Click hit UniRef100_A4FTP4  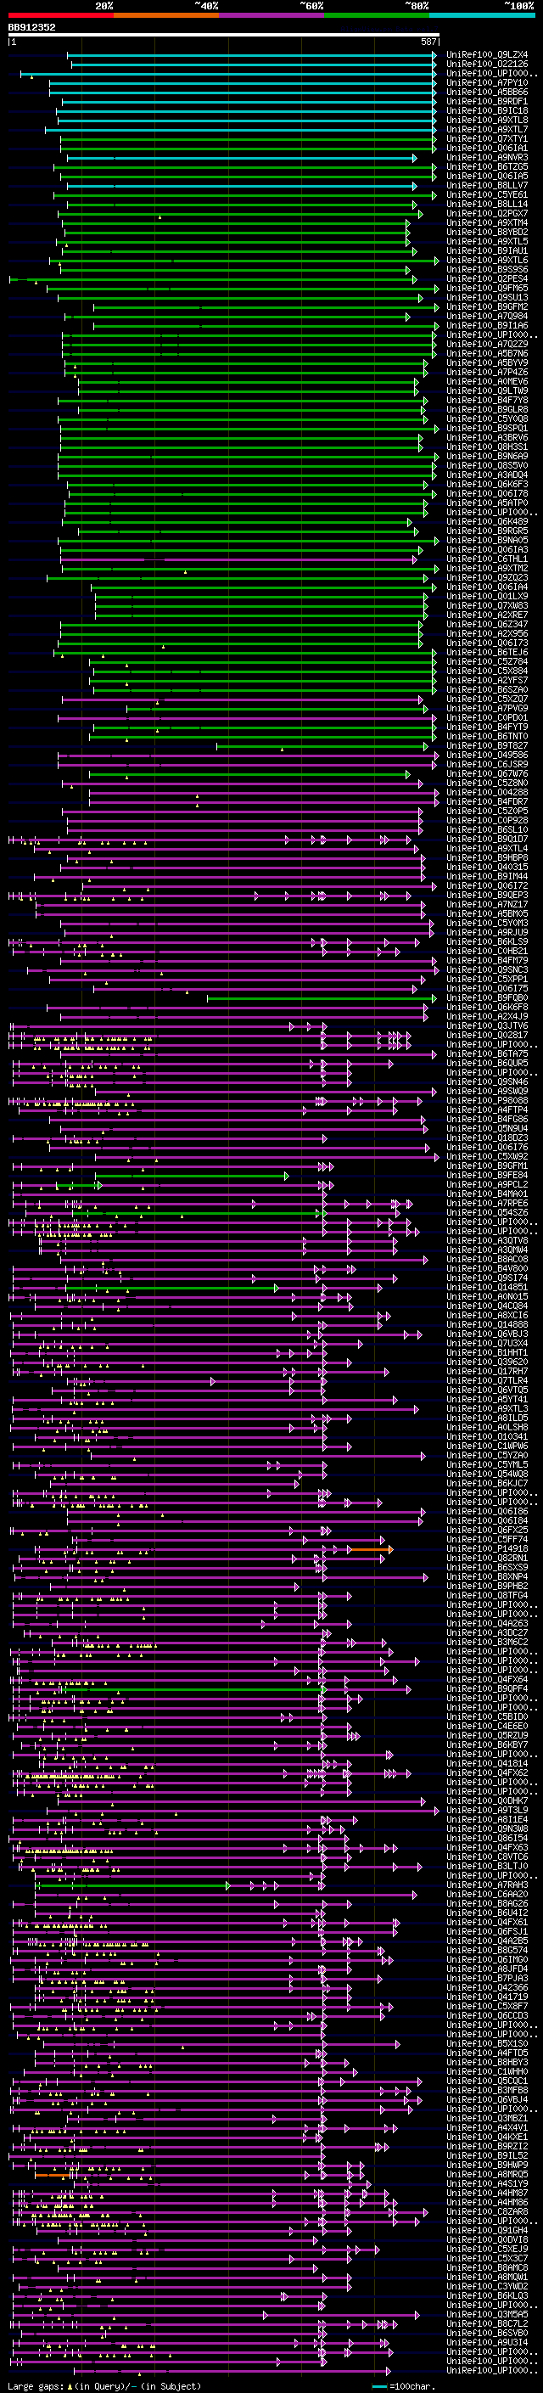tap(487, 1110)
